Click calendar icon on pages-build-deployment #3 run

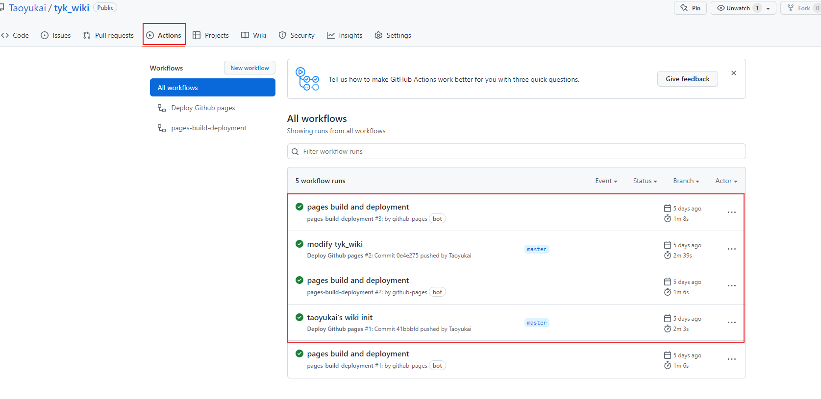coord(668,208)
